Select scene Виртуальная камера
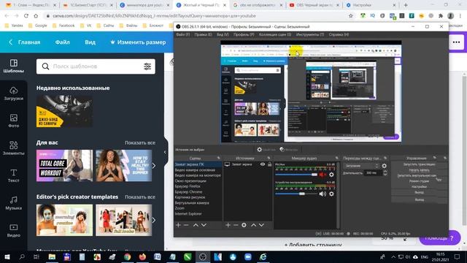The image size is (467, 263). pyautogui.click(x=198, y=203)
